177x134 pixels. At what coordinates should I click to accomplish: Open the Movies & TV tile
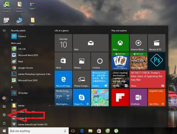click(x=156, y=43)
